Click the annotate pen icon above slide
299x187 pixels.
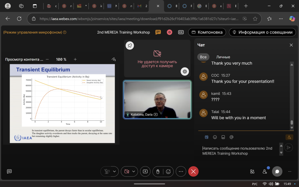114,59
